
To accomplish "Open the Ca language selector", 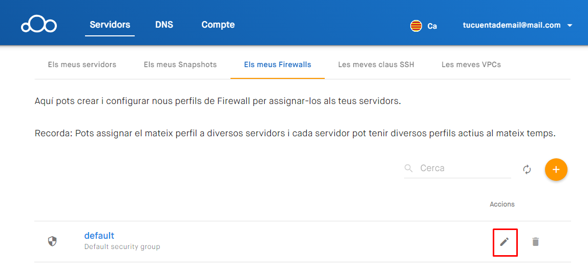I will (432, 26).
